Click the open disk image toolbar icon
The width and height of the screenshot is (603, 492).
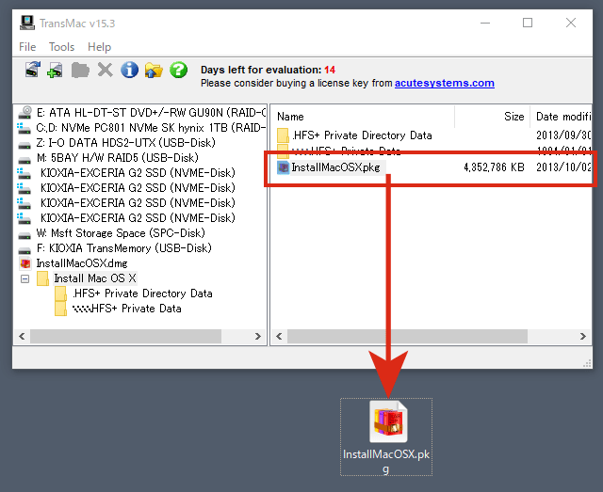pos(33,70)
